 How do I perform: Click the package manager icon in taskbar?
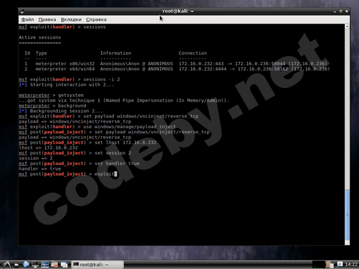[x=55, y=264]
